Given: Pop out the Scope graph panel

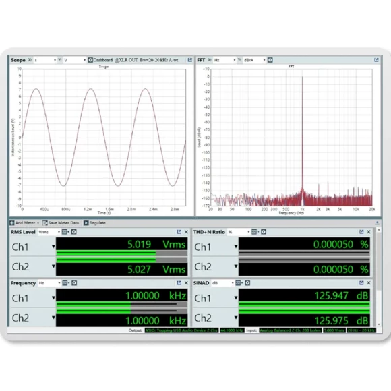Looking at the screenshot, I should [190, 60].
